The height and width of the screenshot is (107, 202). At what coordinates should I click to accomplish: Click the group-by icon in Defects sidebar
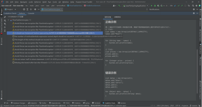pos(5,21)
